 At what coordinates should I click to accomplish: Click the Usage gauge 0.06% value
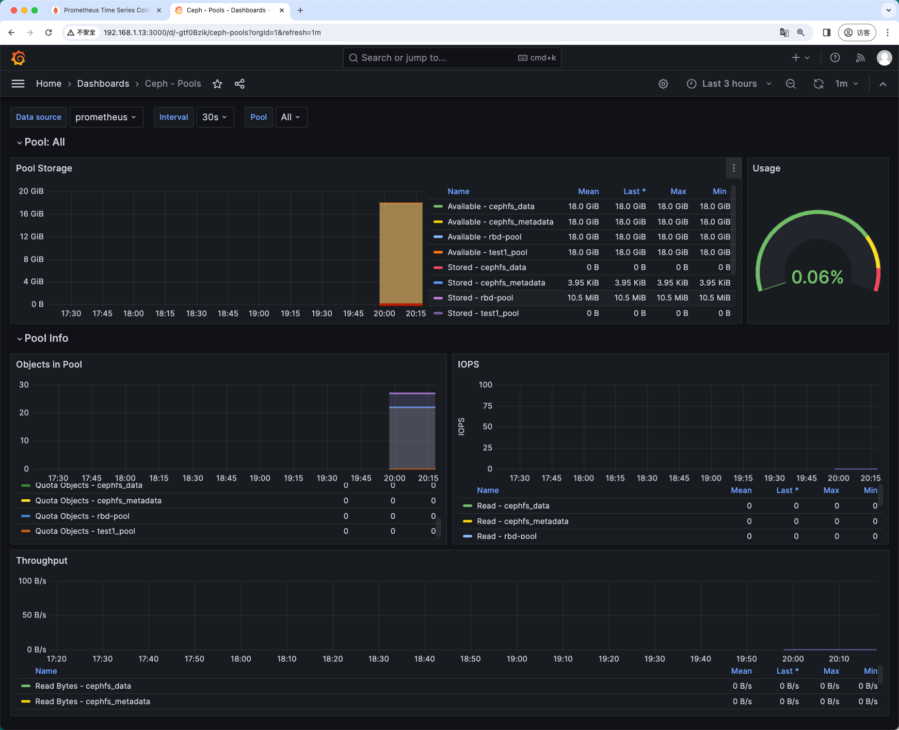[817, 277]
